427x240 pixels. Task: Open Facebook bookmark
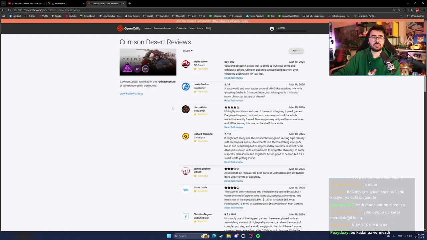tap(15, 16)
